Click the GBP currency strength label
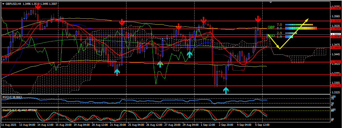 [271, 27]
